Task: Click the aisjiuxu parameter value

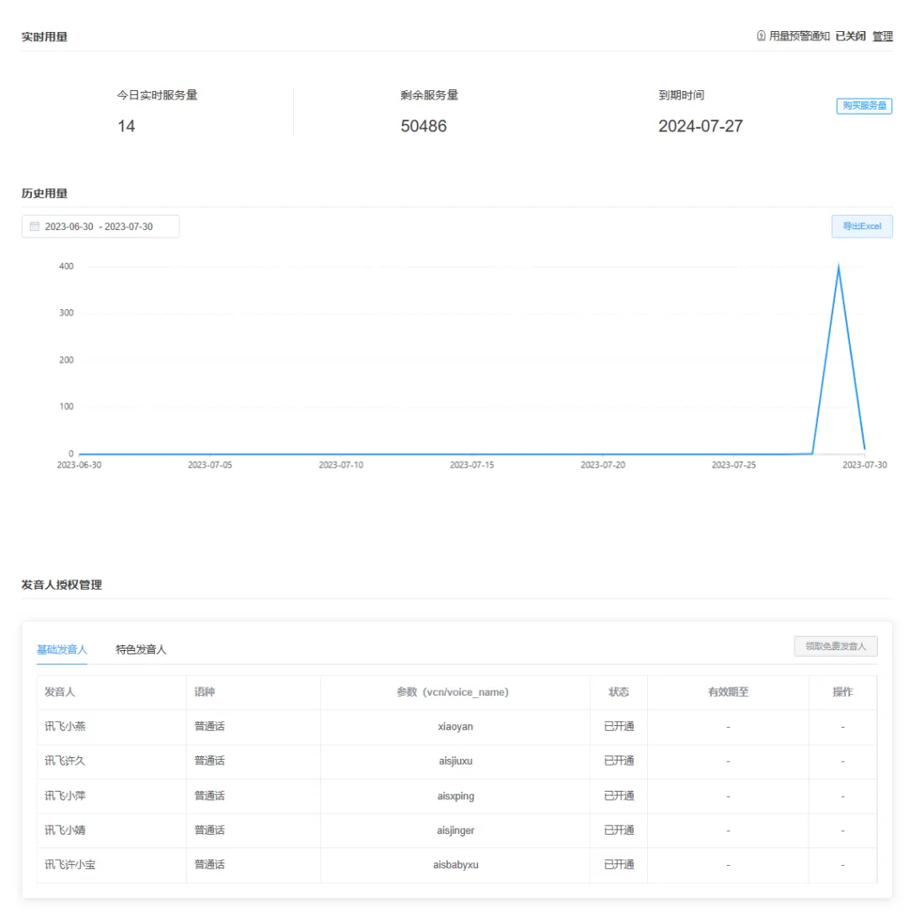Action: click(x=456, y=761)
